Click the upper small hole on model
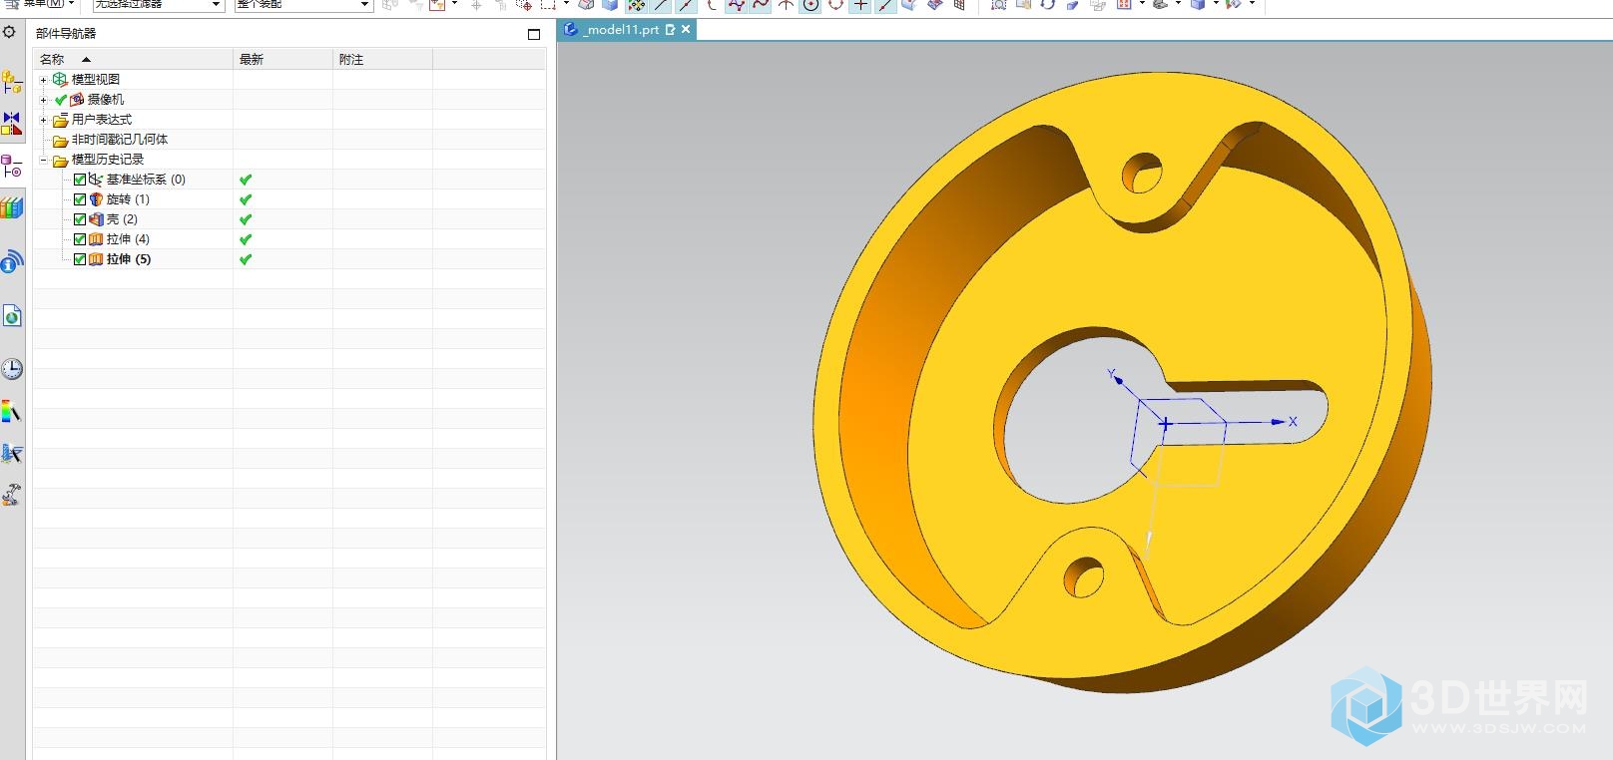1613x760 pixels. tap(1142, 174)
